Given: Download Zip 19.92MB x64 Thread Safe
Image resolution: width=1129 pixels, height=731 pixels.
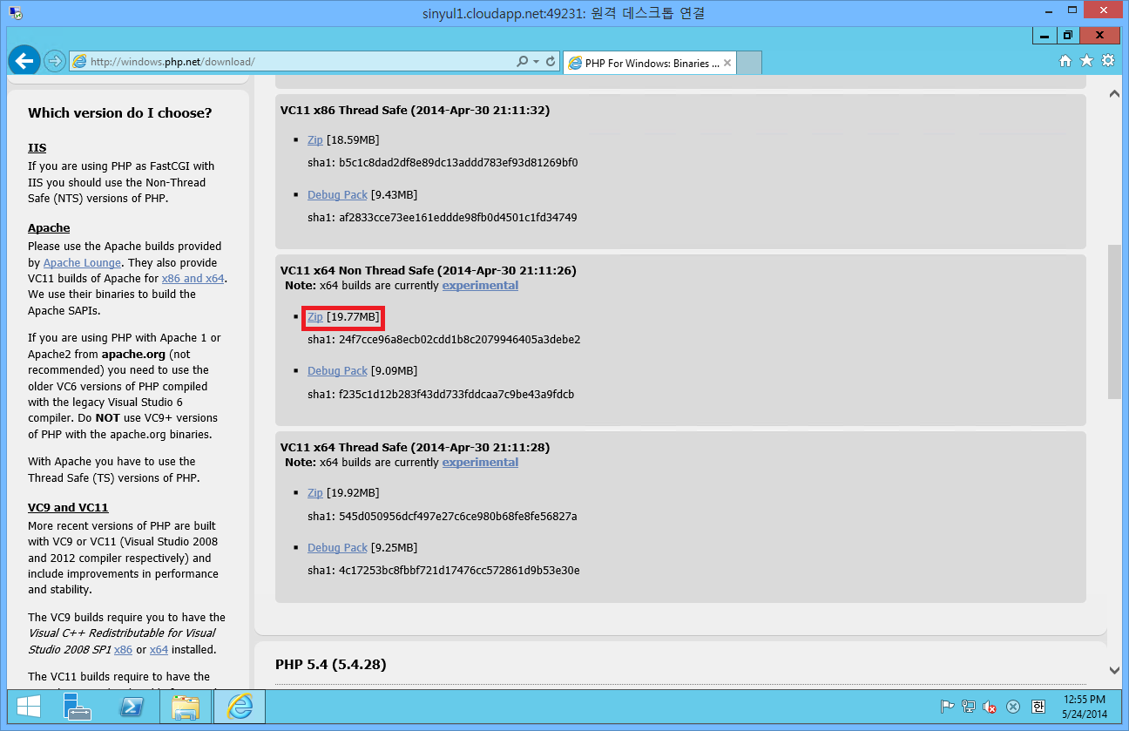Looking at the screenshot, I should pyautogui.click(x=314, y=493).
